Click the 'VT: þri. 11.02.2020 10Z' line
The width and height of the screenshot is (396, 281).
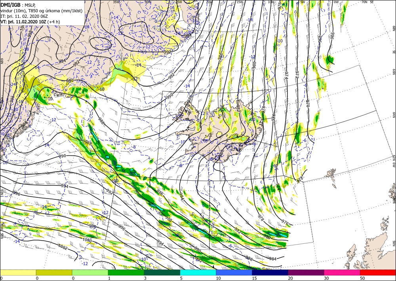pyautogui.click(x=23, y=21)
